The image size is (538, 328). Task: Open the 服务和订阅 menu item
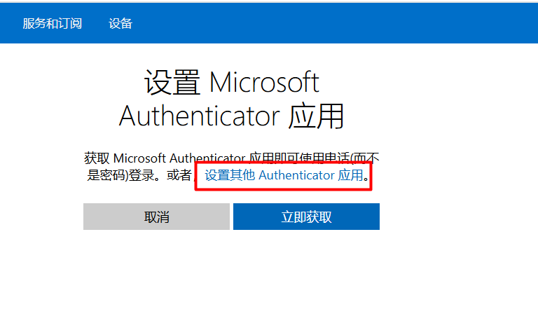tap(52, 23)
